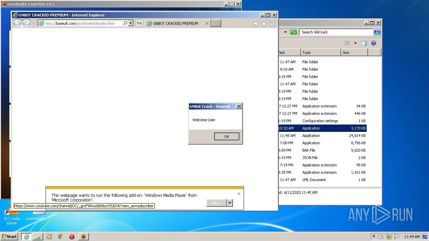Show hidden tray icons arrow

click(x=374, y=236)
